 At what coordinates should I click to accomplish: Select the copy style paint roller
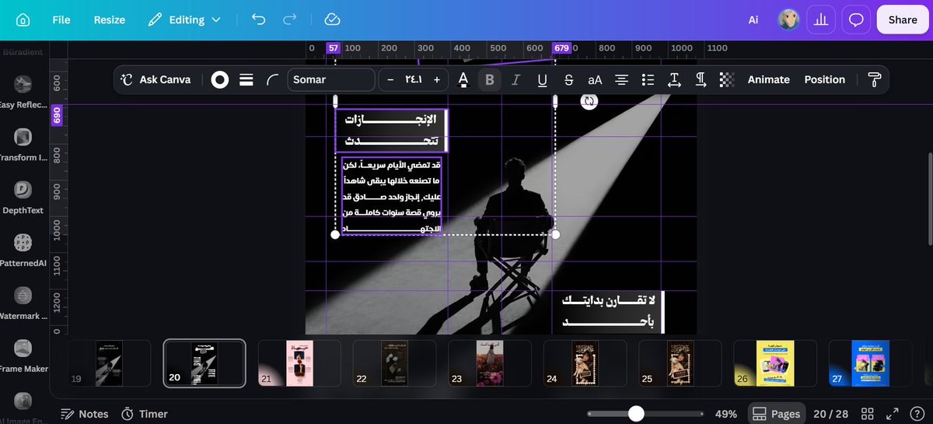coord(874,79)
